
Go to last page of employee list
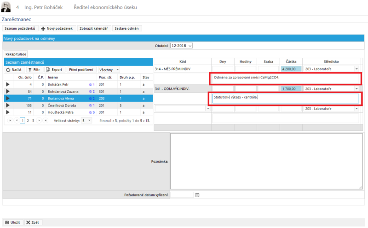coord(46,121)
